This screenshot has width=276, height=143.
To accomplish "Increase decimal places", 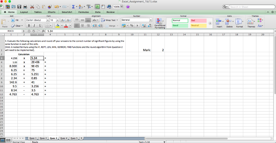I will click(x=144, y=26).
